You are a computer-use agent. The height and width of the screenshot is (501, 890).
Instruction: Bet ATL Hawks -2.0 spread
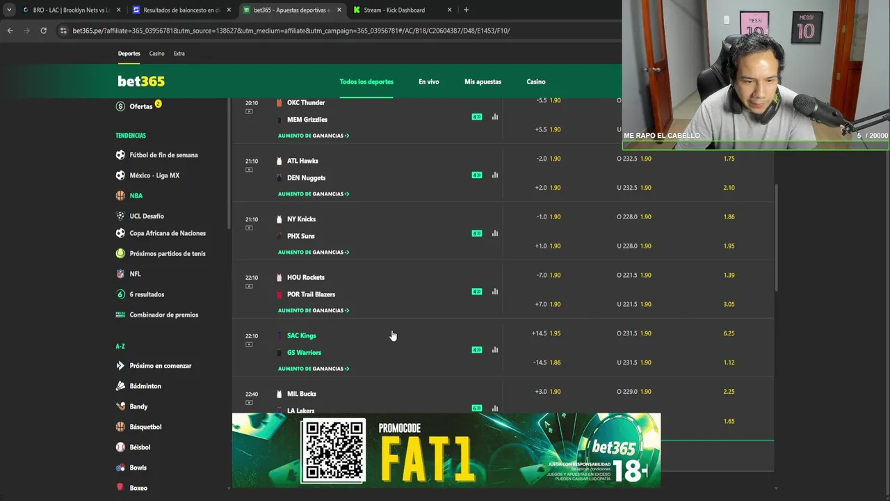[549, 159]
